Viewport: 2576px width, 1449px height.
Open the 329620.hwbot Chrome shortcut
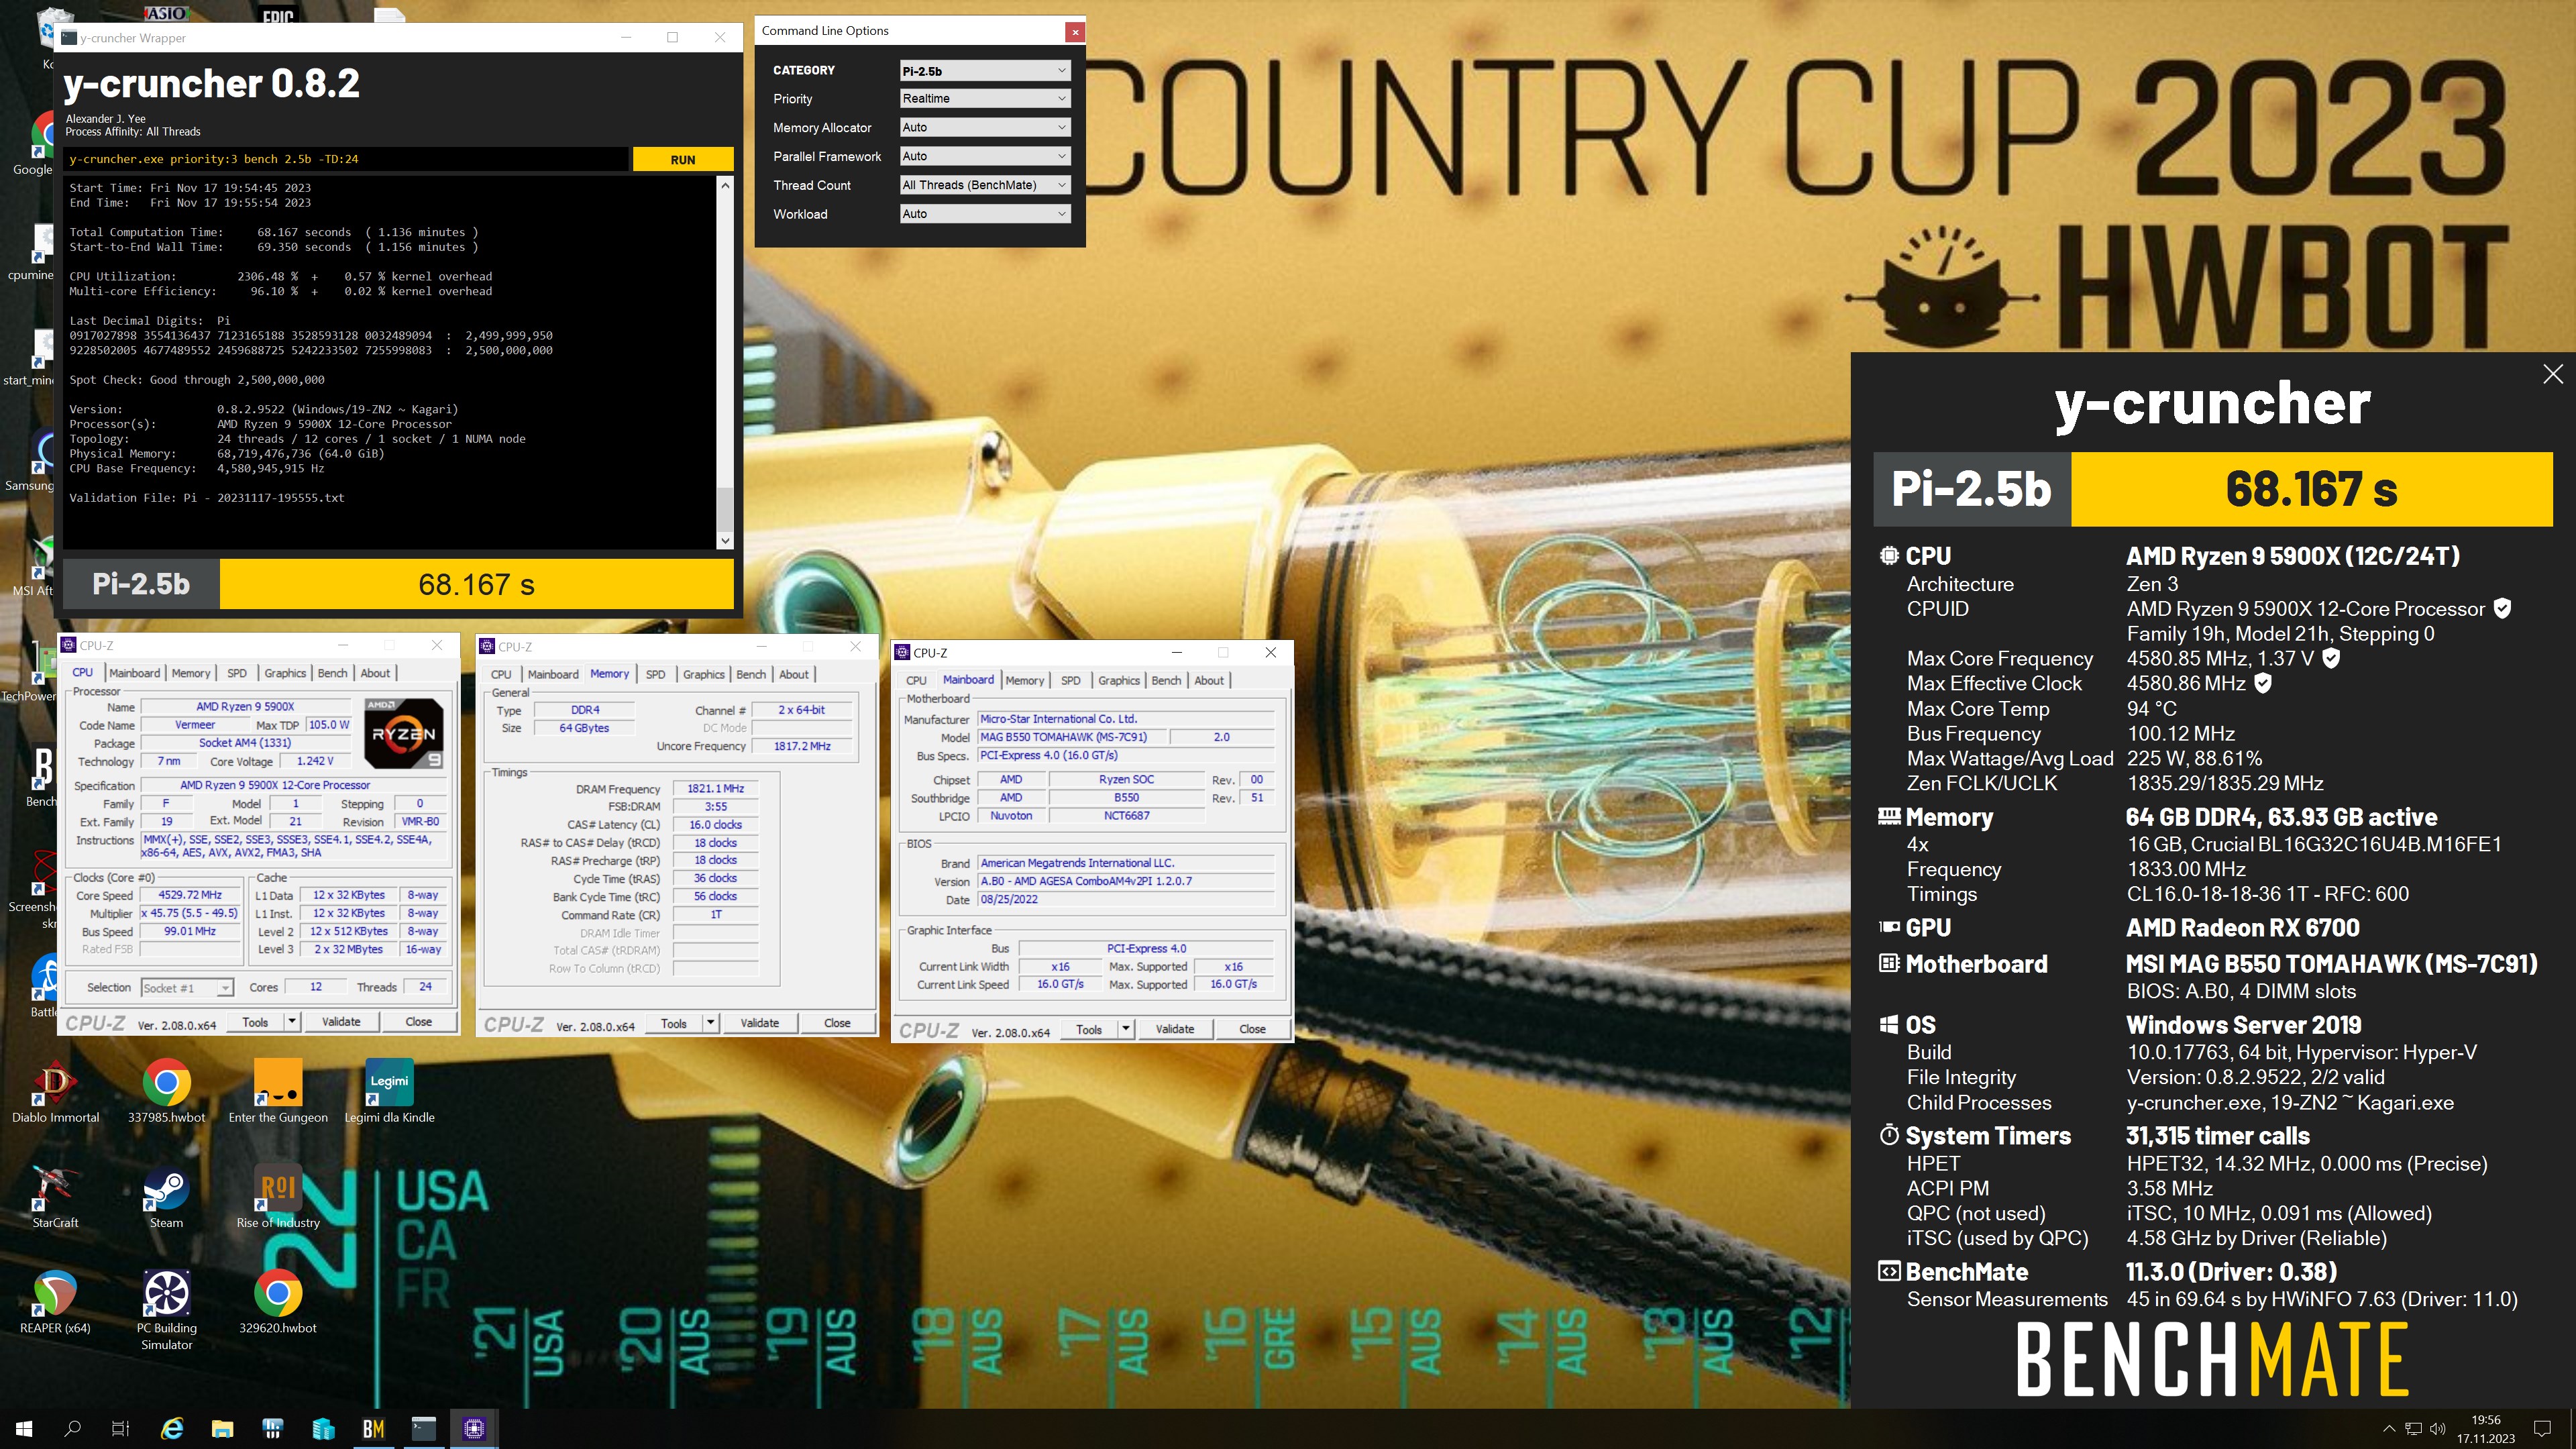point(278,1302)
